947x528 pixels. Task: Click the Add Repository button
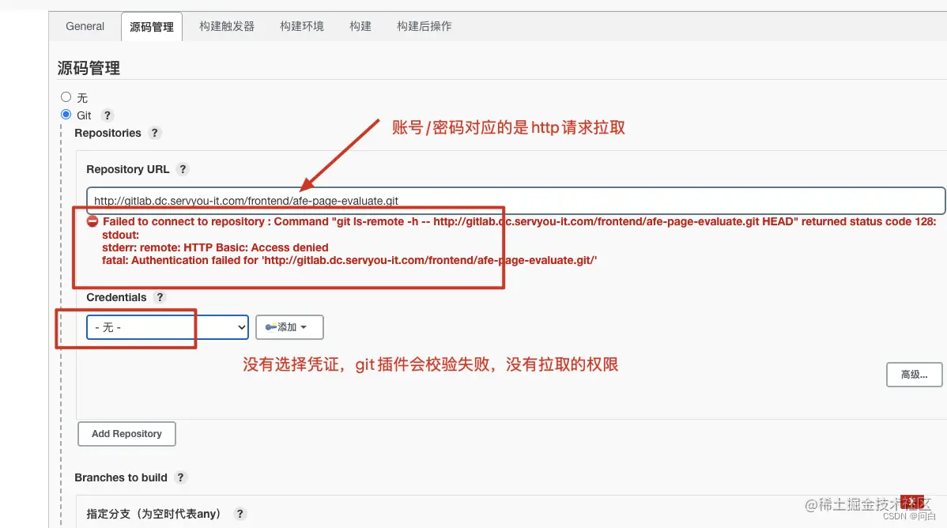126,434
